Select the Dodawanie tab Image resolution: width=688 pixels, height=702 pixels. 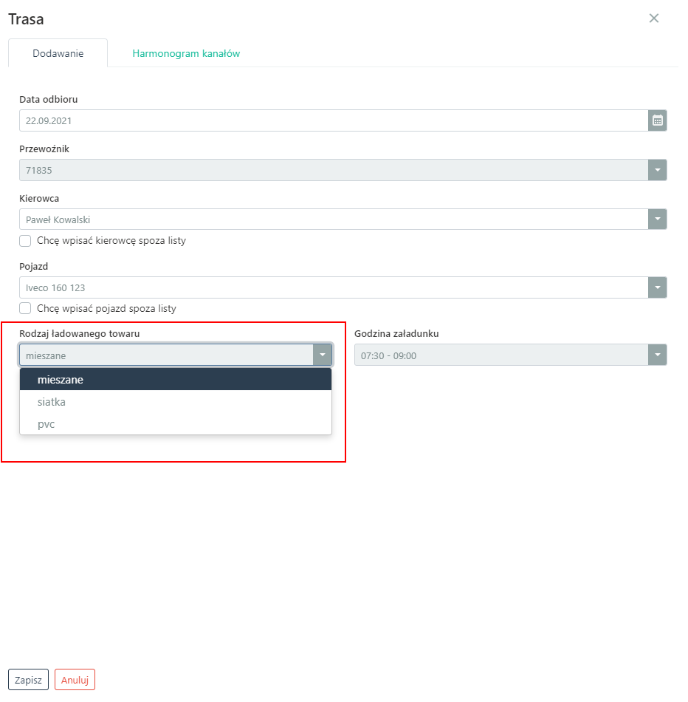pos(58,54)
